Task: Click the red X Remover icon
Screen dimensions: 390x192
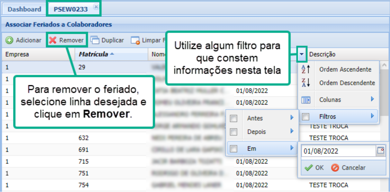Action: [x=53, y=41]
